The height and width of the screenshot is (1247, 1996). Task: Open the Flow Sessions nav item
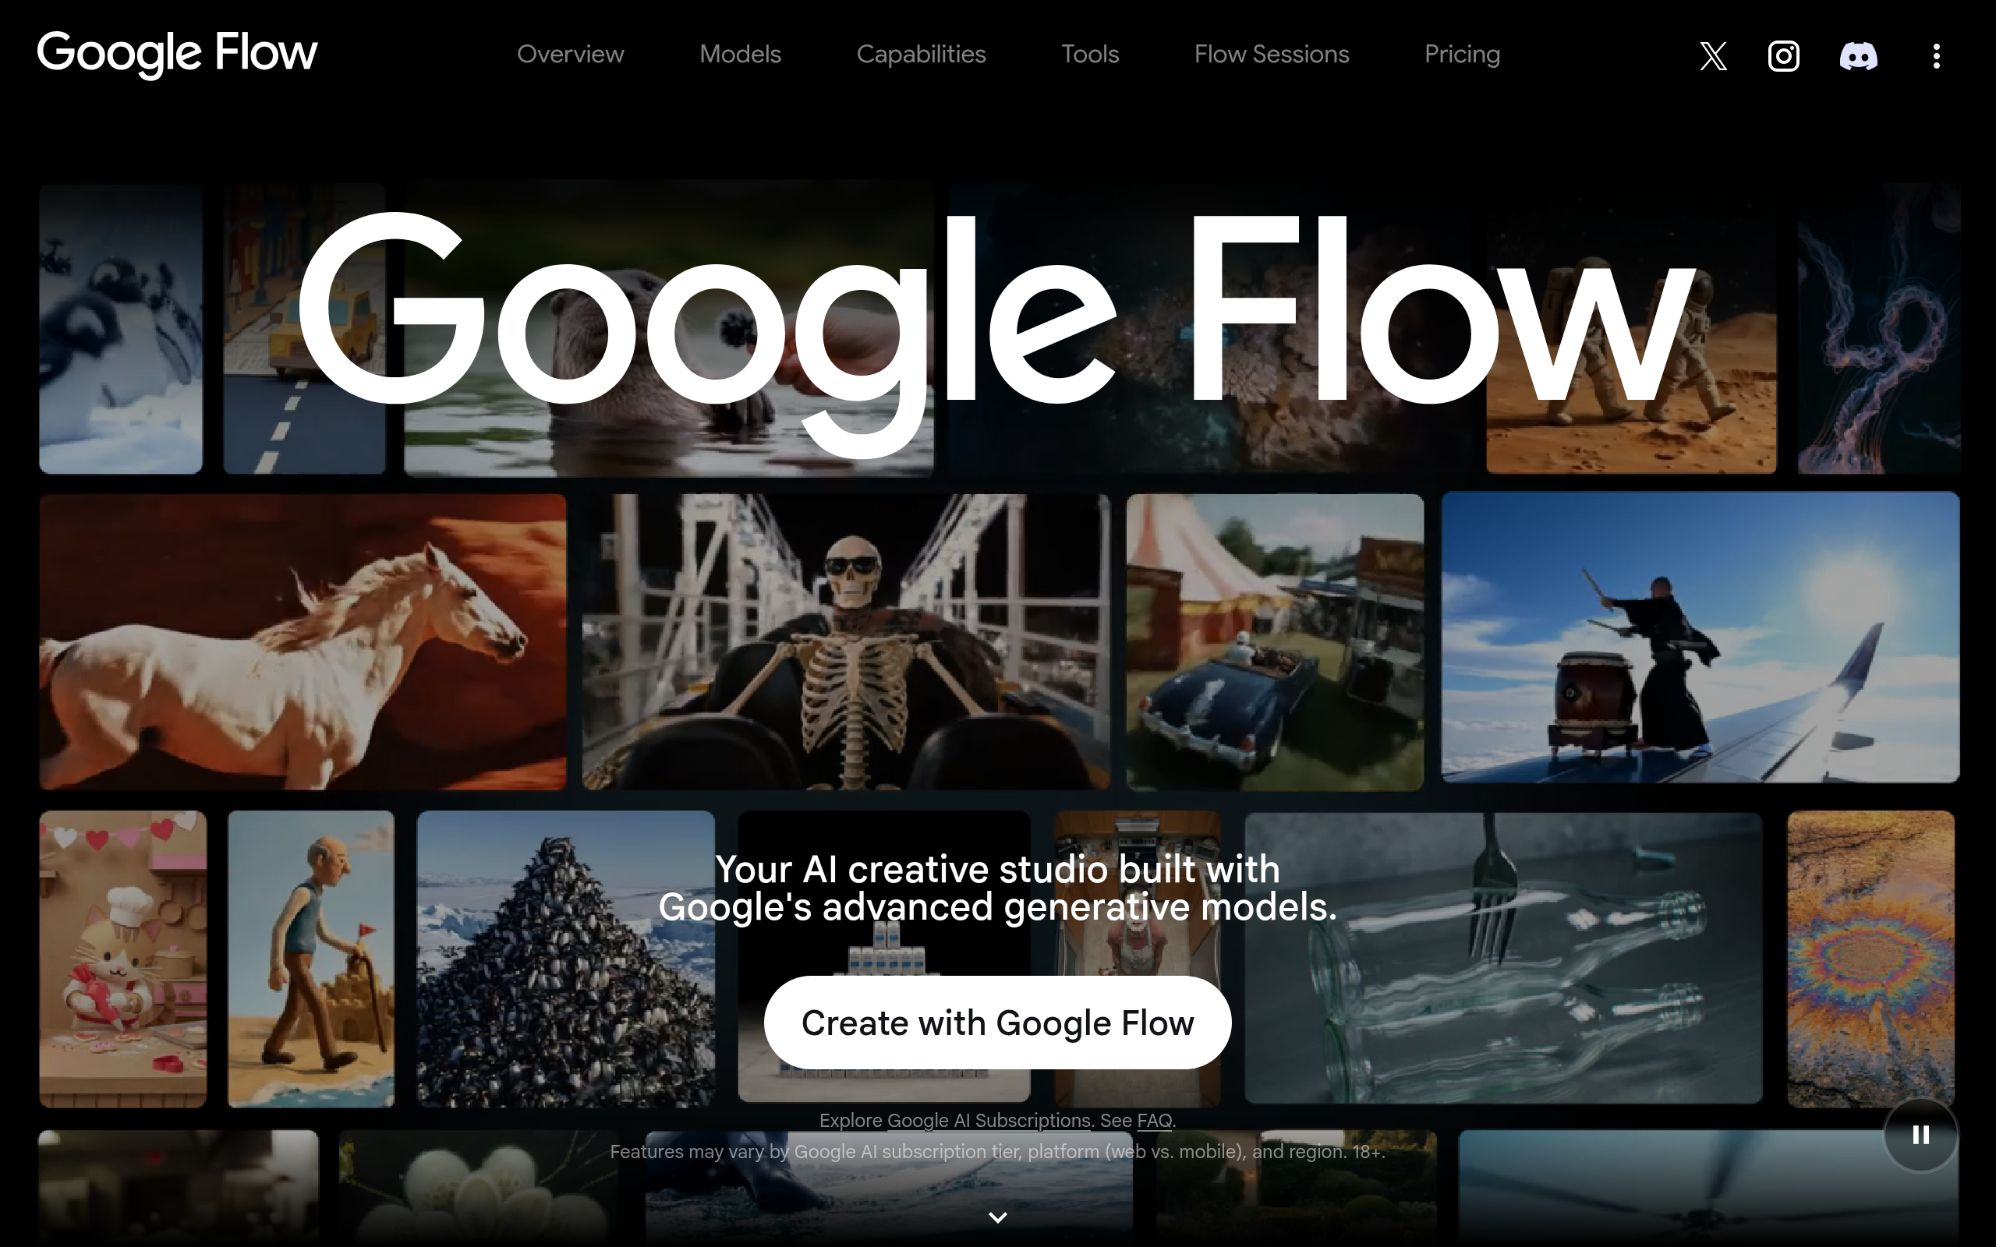pos(1271,55)
